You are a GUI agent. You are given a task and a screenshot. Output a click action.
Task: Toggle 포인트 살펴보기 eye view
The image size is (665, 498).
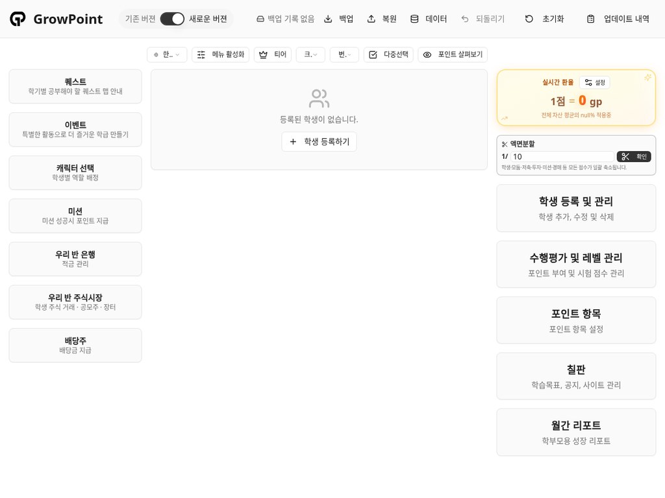[453, 54]
